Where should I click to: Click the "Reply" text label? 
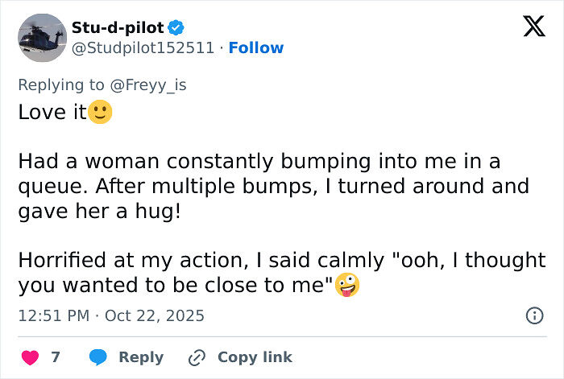[141, 357]
